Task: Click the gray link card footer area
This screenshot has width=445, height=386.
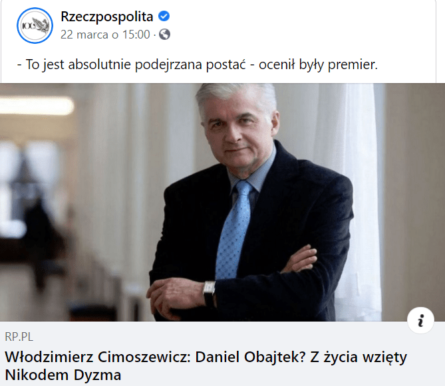Action: 222,353
